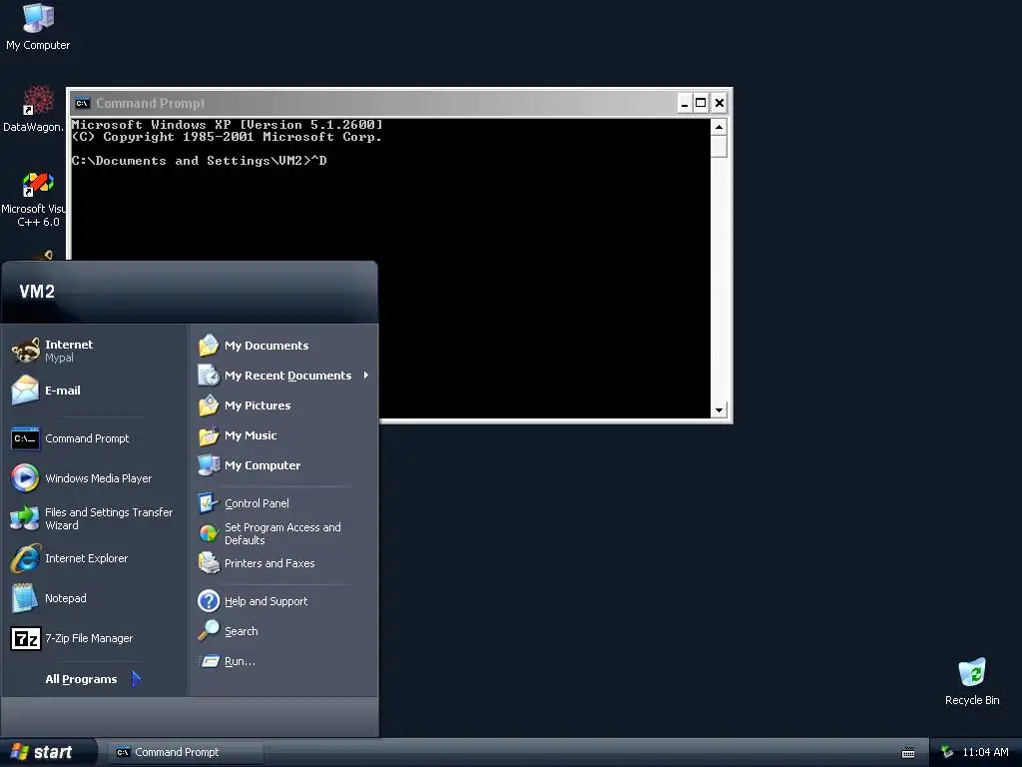Select the Recycle Bin desktop icon
This screenshot has width=1022, height=767.
[x=972, y=673]
